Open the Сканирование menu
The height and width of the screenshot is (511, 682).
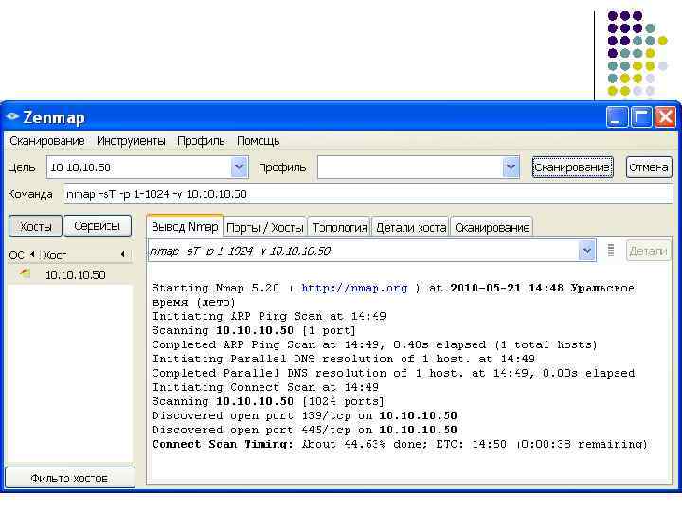click(47, 141)
